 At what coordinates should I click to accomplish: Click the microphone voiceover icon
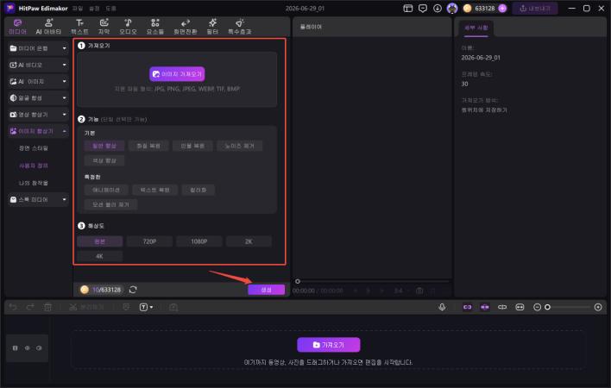click(x=442, y=307)
